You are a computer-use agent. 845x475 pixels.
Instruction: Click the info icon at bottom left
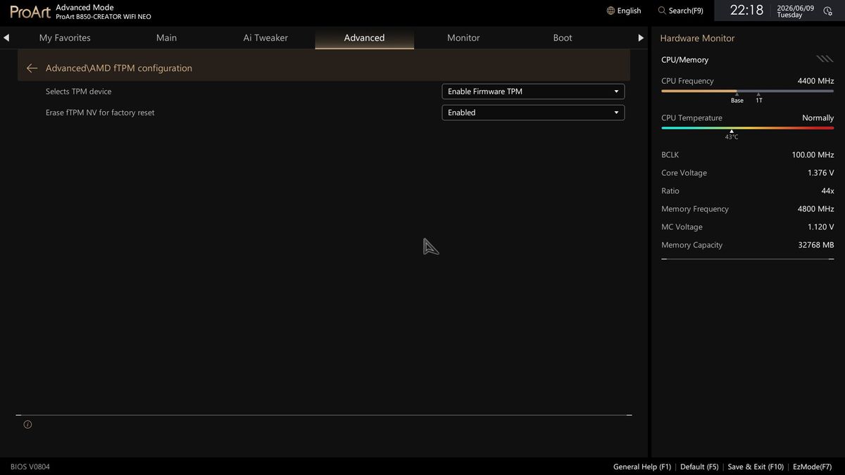click(x=27, y=424)
